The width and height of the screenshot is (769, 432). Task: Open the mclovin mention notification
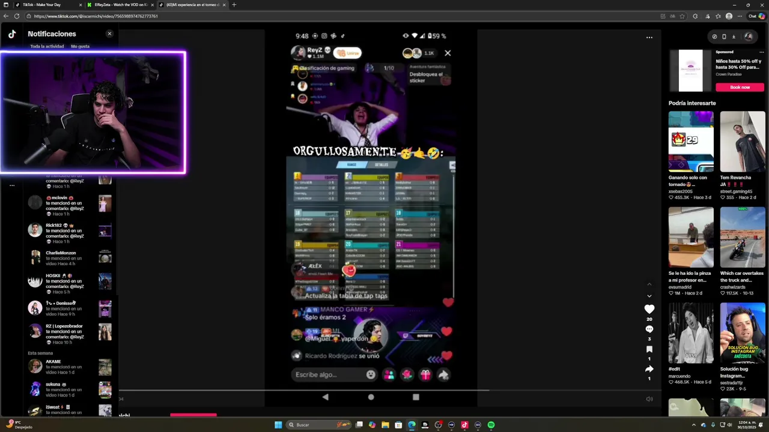(x=70, y=205)
